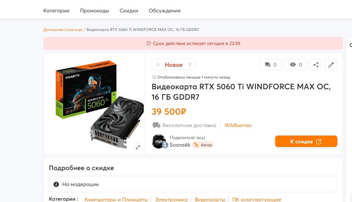Select Компьютеры и Планшеты category
This screenshot has height=202, width=352.
pyautogui.click(x=116, y=199)
